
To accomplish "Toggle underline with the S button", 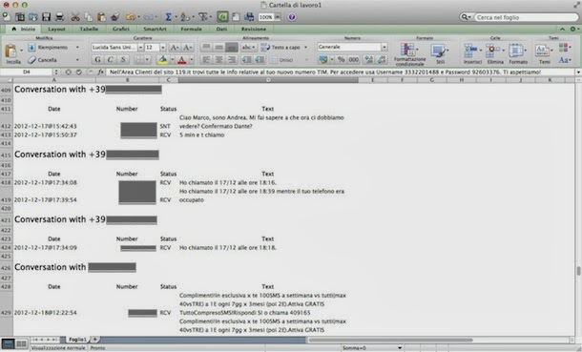I will pyautogui.click(x=123, y=59).
